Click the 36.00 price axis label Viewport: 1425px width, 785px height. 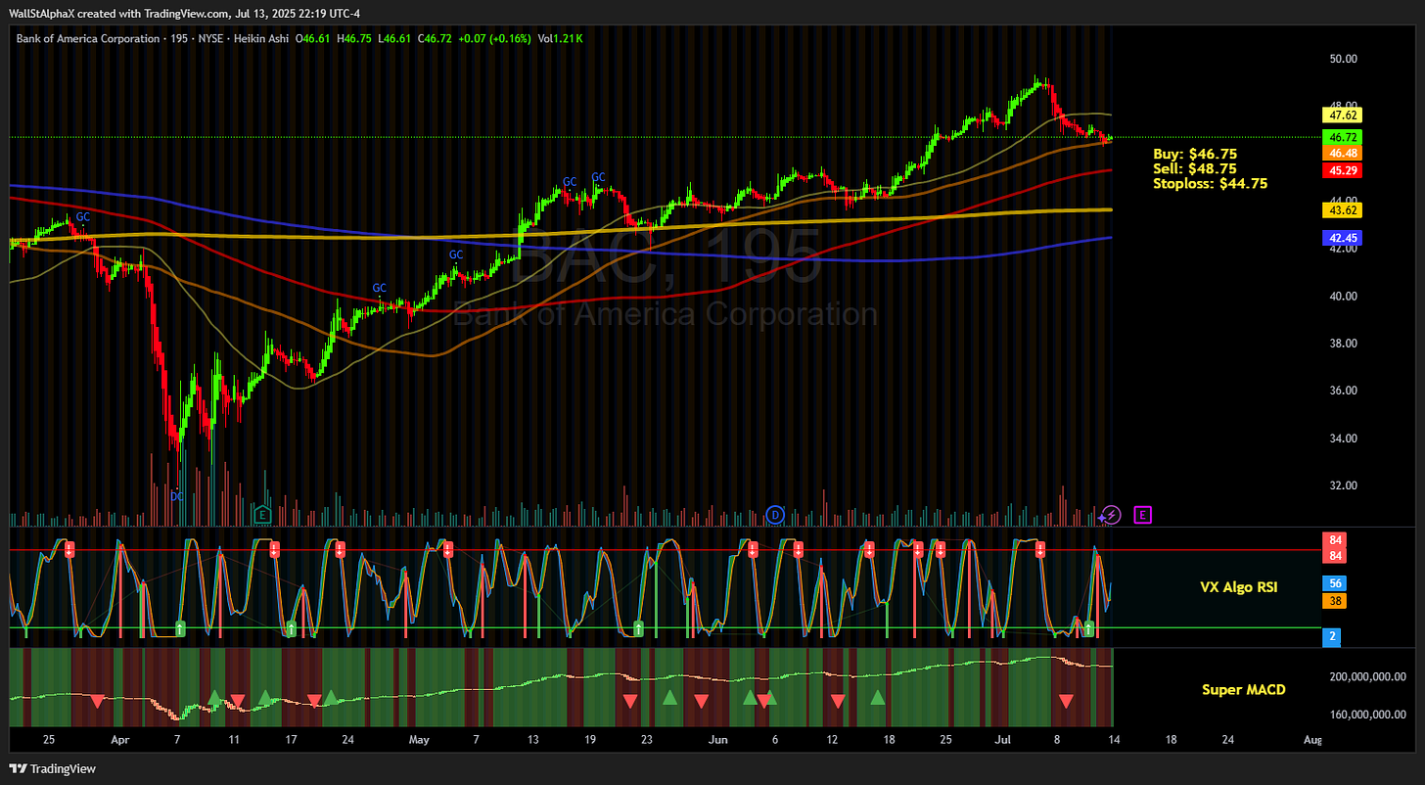tap(1343, 390)
